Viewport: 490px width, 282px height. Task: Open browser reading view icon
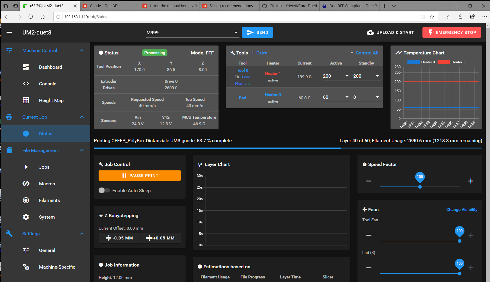pyautogui.click(x=422, y=17)
